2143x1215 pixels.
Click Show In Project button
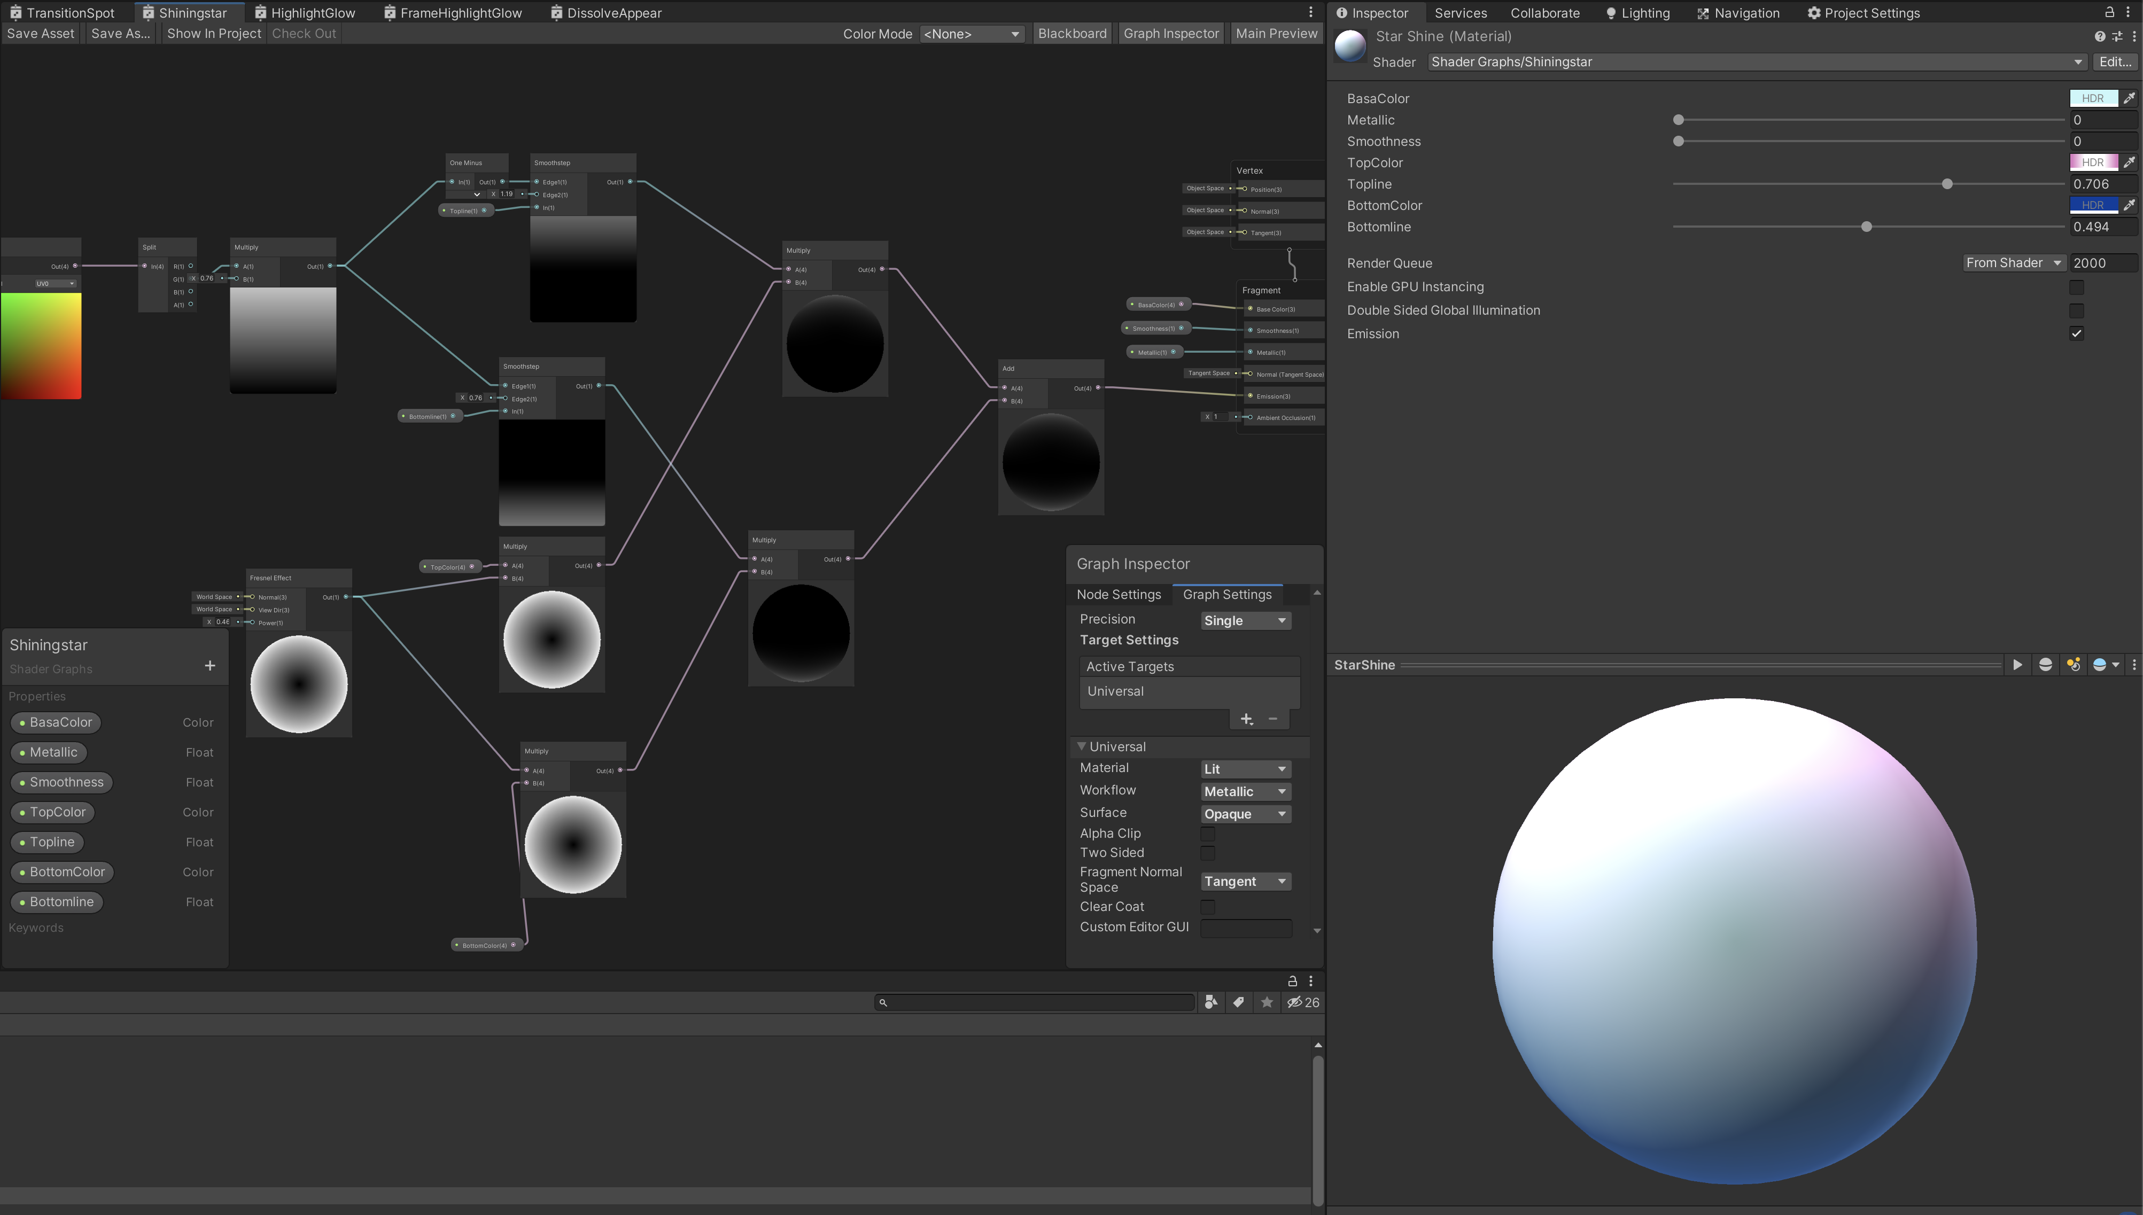214,33
